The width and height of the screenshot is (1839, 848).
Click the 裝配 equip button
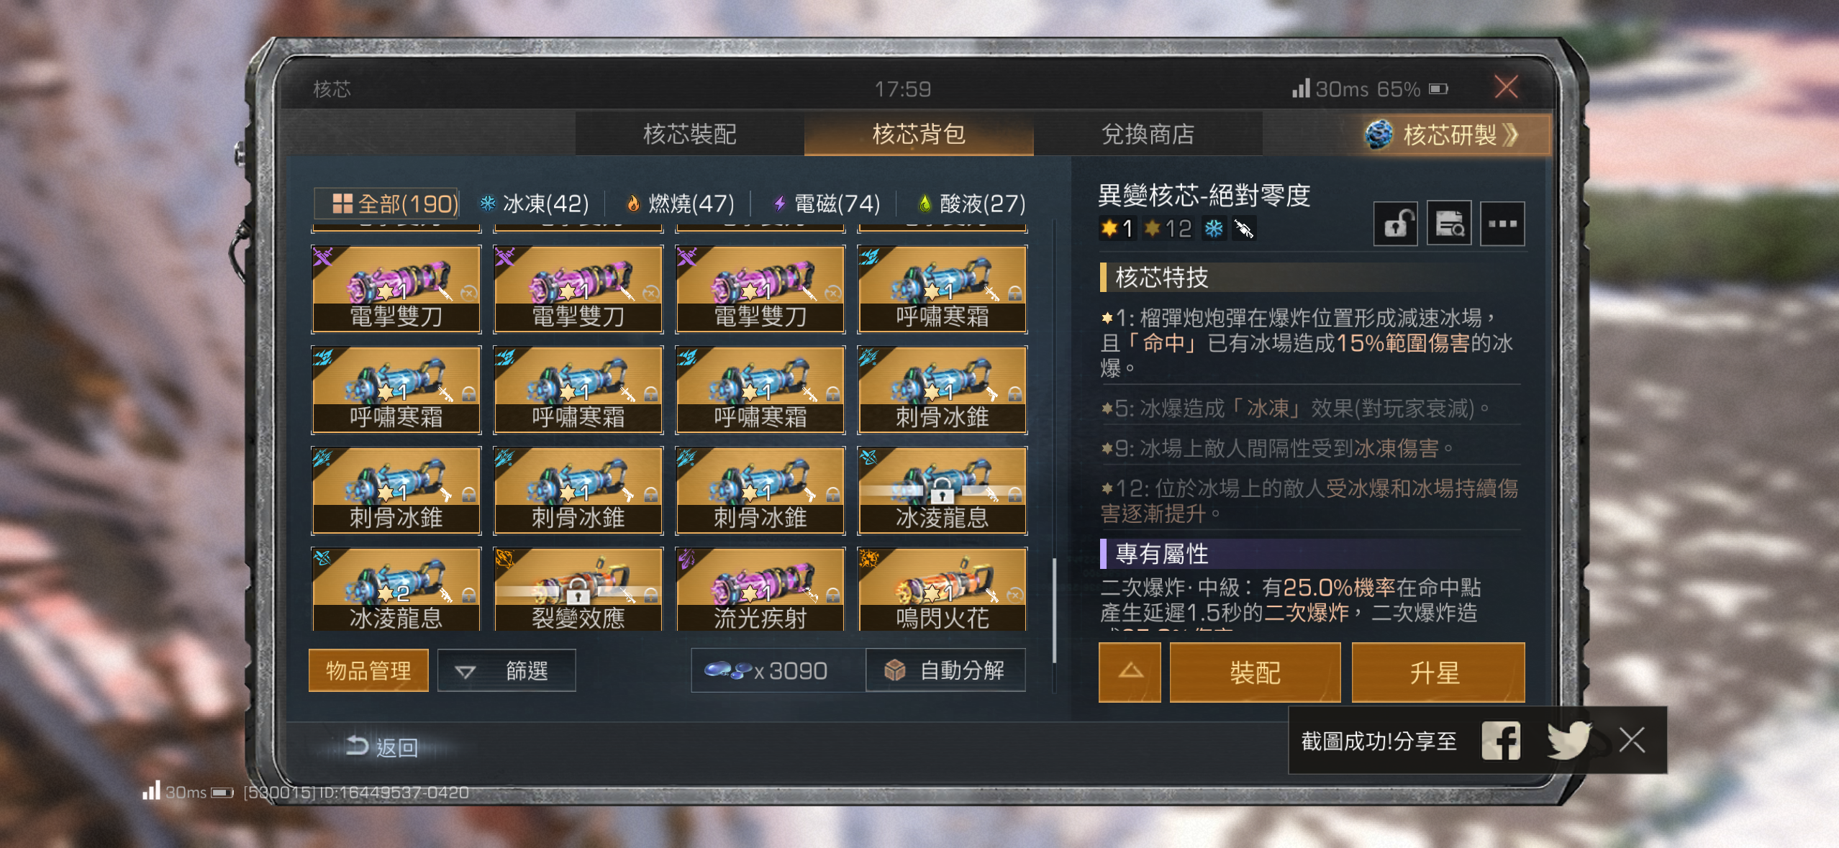[x=1255, y=673]
